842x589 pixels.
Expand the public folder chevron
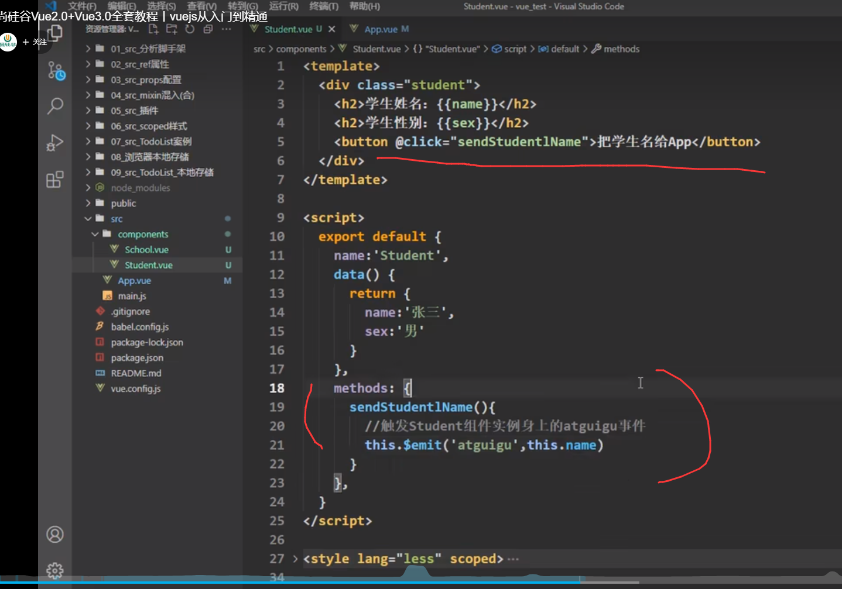[88, 204]
